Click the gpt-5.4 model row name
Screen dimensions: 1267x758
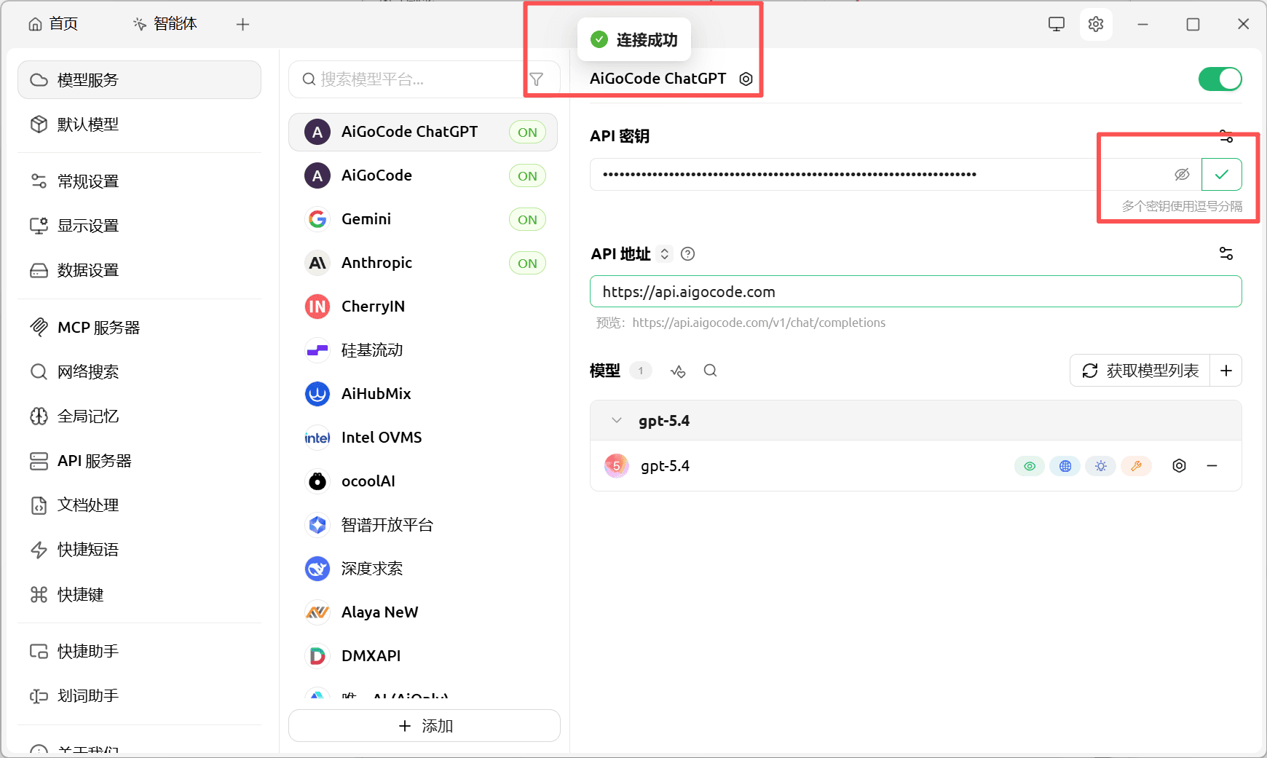coord(665,466)
